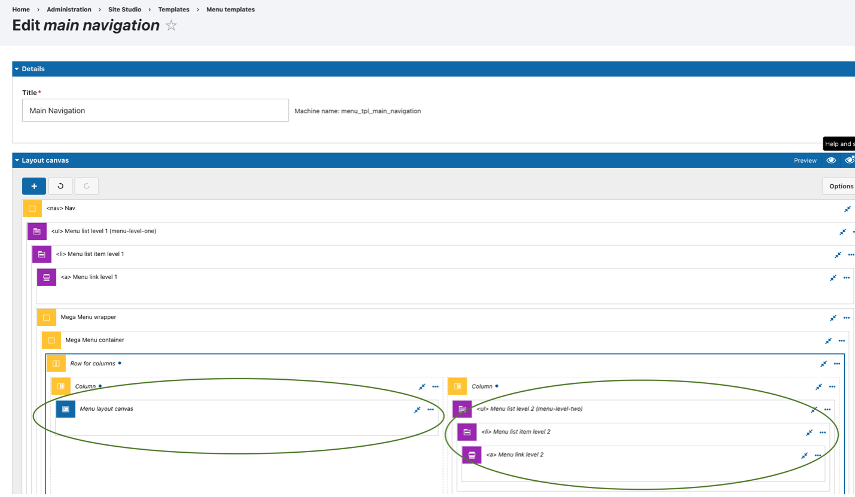Select '<ul> Menu list level 1 (menu-level-one)' label
855x497 pixels.
(103, 231)
